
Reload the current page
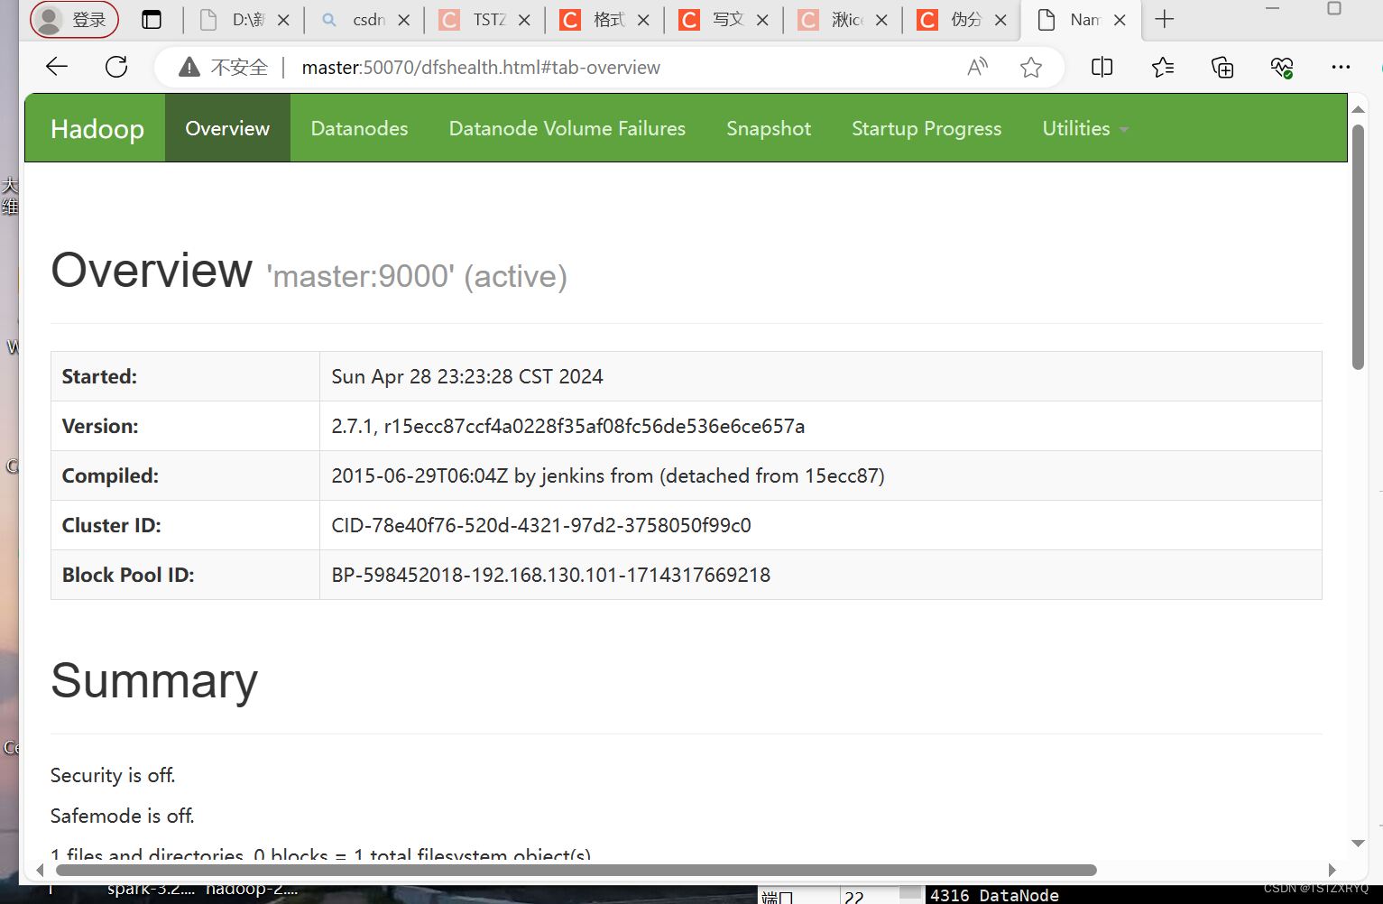[x=116, y=67]
